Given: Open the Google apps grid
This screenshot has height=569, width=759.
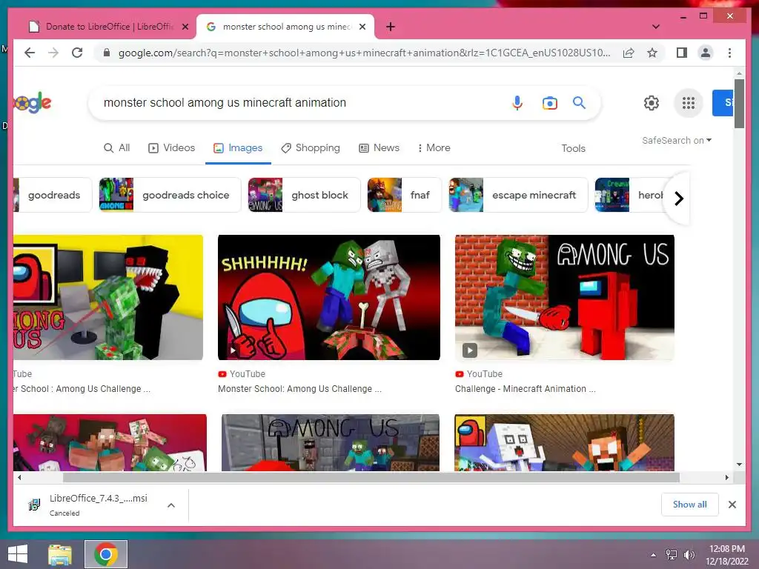Looking at the screenshot, I should [x=689, y=102].
